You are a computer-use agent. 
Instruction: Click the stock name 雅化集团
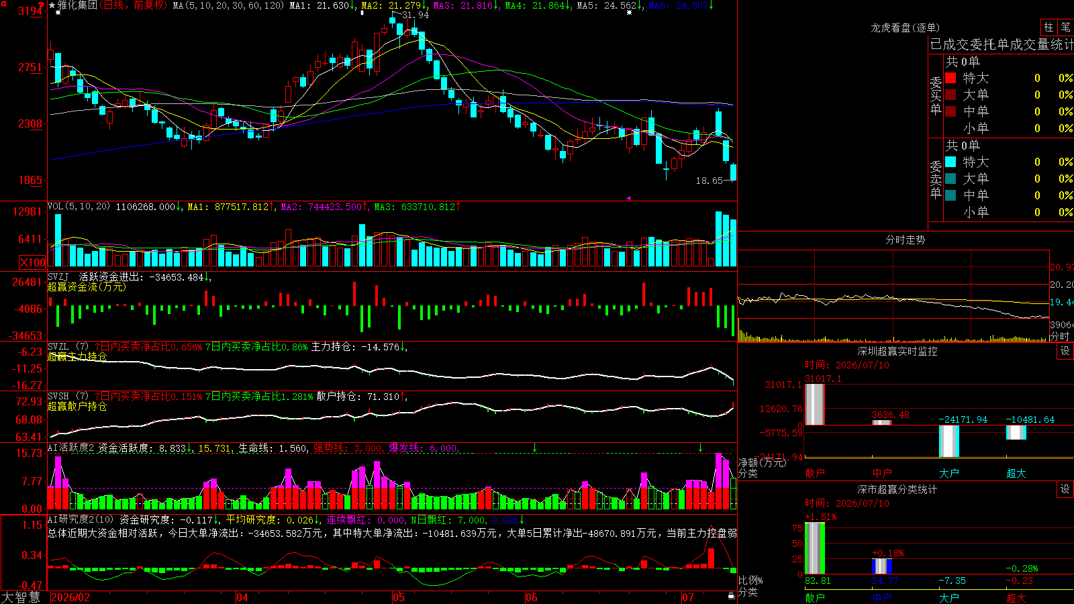(x=77, y=5)
